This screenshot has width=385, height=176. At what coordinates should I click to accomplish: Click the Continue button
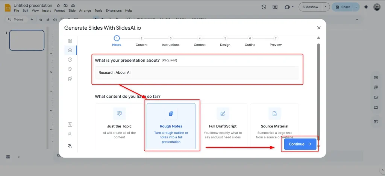point(300,144)
